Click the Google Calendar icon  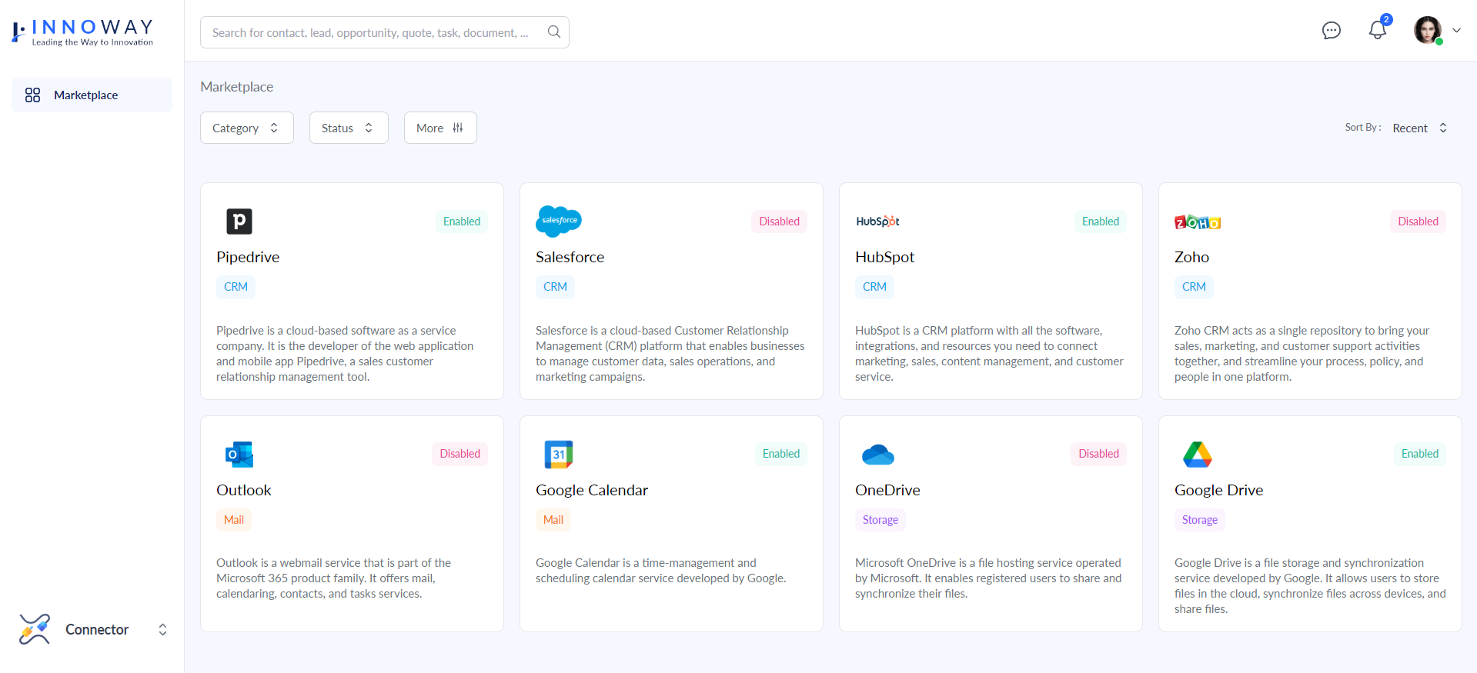click(x=559, y=455)
